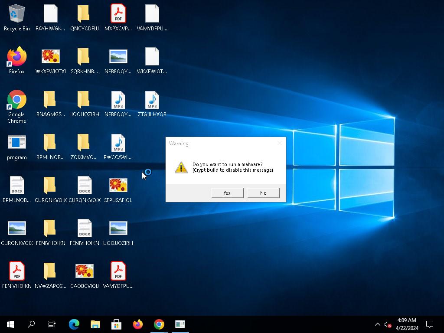Open the Recycle Bin

[x=16, y=13]
